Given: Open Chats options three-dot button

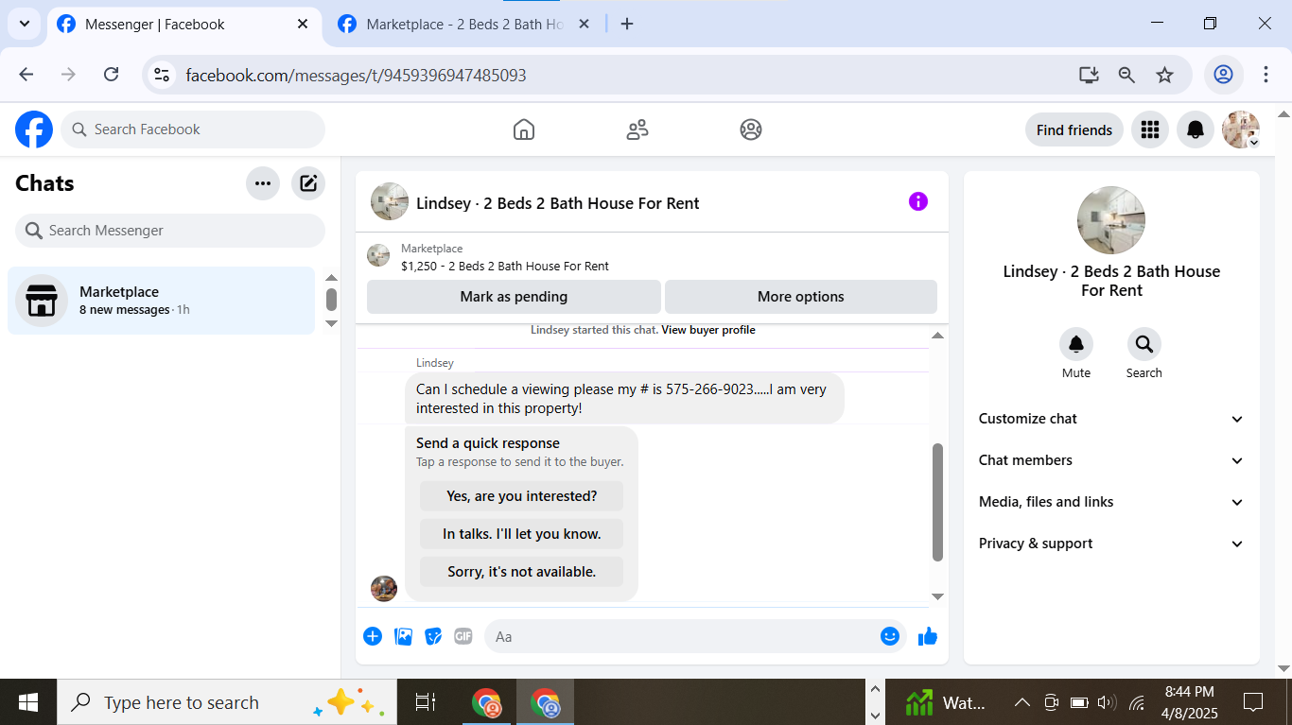Looking at the screenshot, I should (263, 183).
